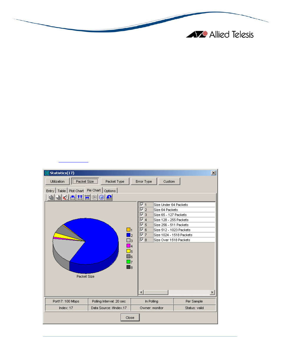Viewport: 281px width, 364px height.
Task: Click the Custom button
Action: coord(169,182)
